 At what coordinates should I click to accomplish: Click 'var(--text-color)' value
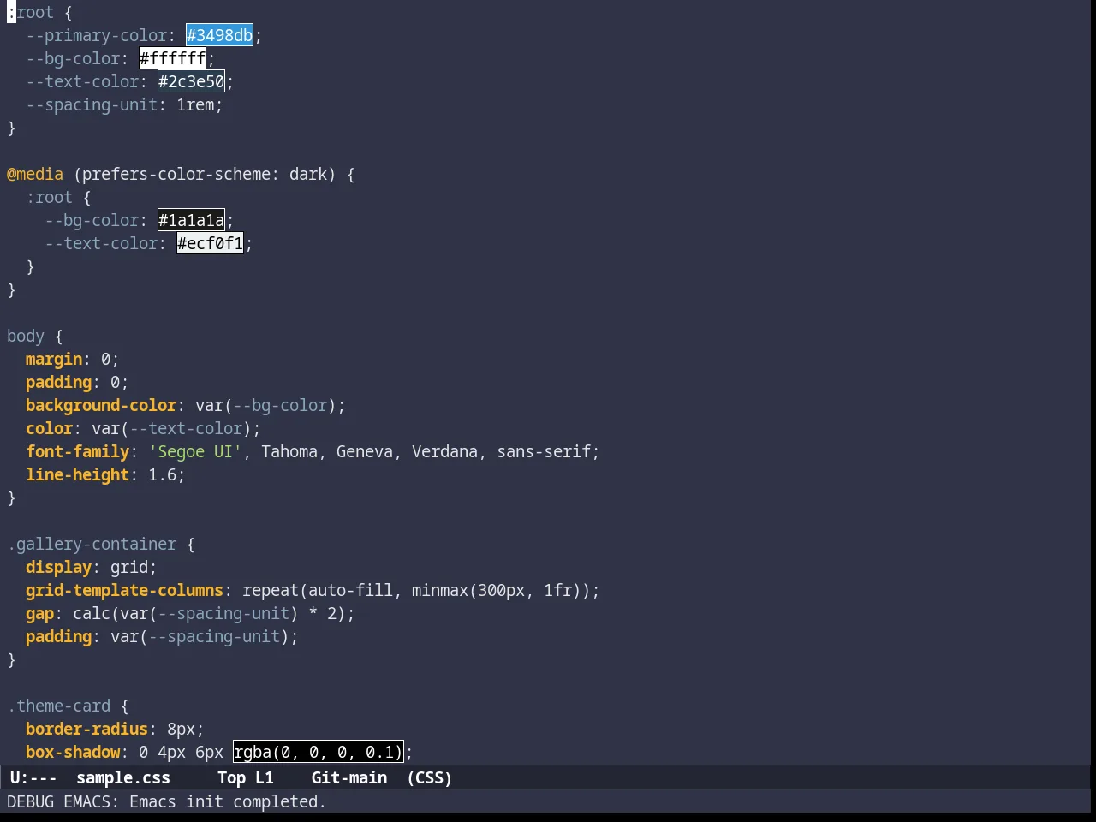click(172, 428)
